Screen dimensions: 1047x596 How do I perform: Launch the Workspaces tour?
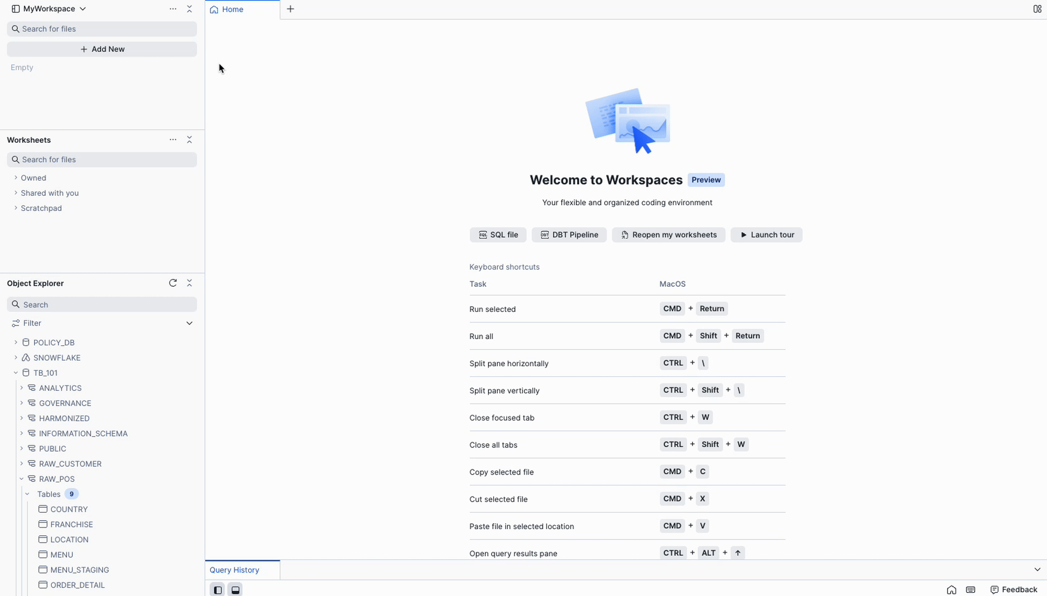766,234
